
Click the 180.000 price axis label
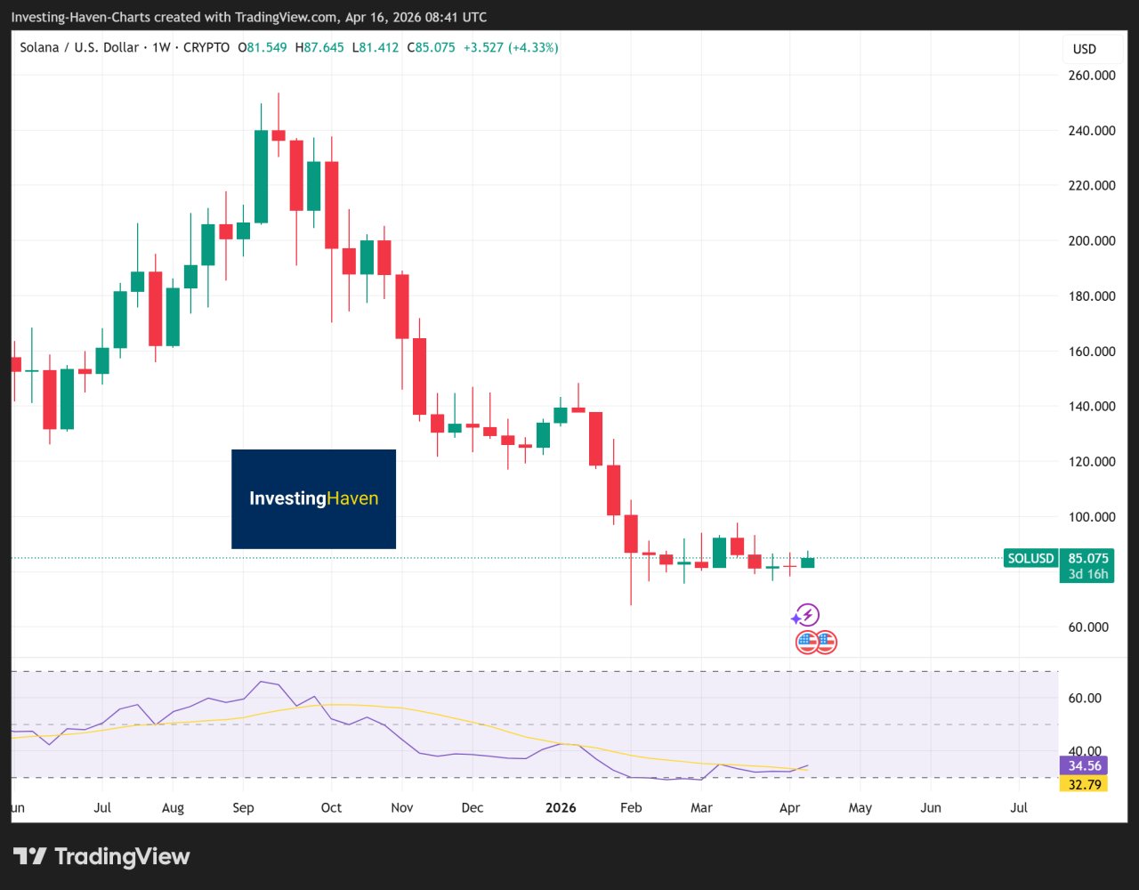click(x=1092, y=296)
